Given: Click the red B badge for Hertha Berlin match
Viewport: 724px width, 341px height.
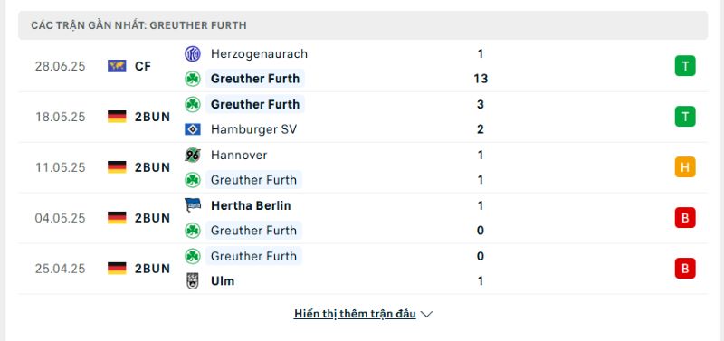Looking at the screenshot, I should tap(685, 218).
